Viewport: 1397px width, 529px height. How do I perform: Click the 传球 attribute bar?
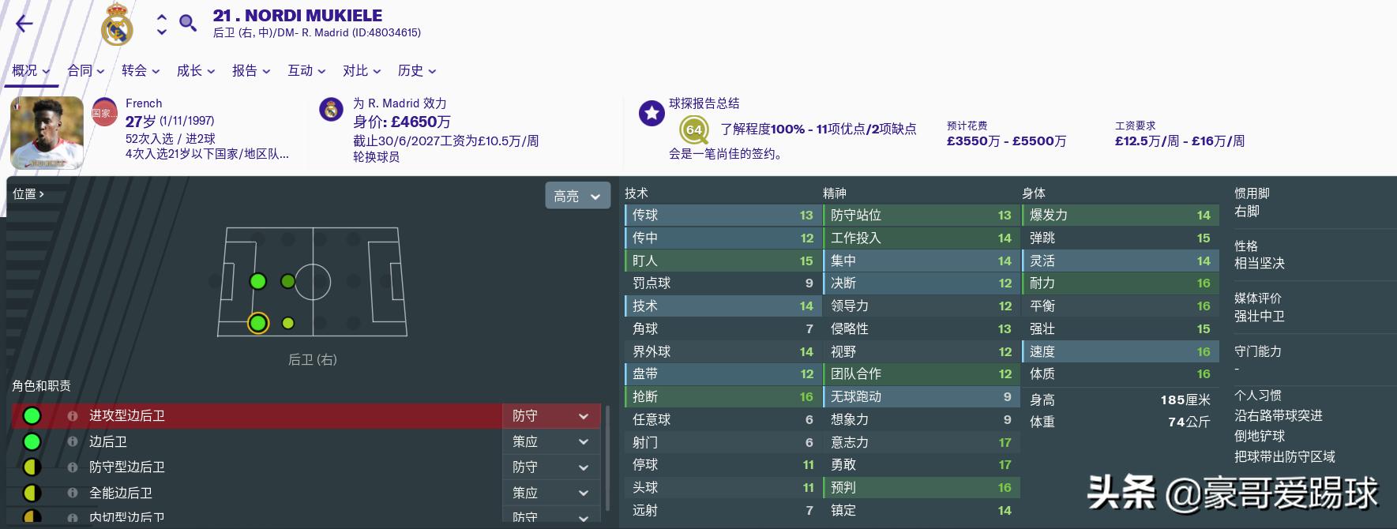point(722,215)
